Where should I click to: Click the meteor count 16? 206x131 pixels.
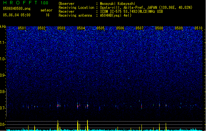(x=47, y=15)
